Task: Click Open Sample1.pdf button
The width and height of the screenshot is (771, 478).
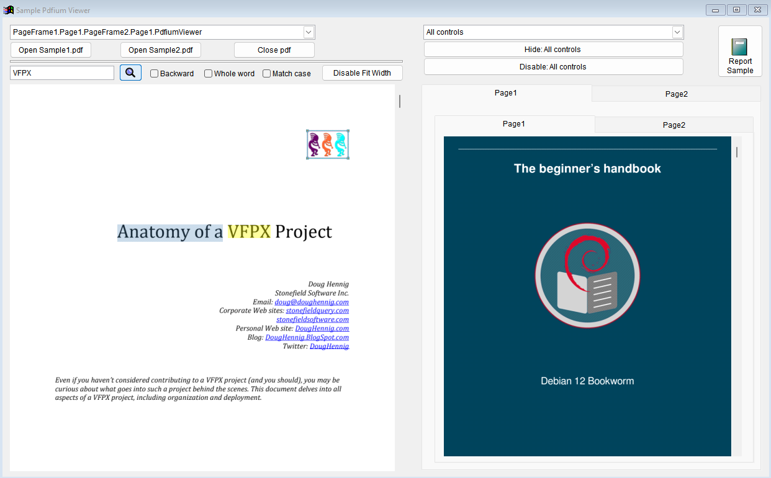Action: tap(51, 50)
